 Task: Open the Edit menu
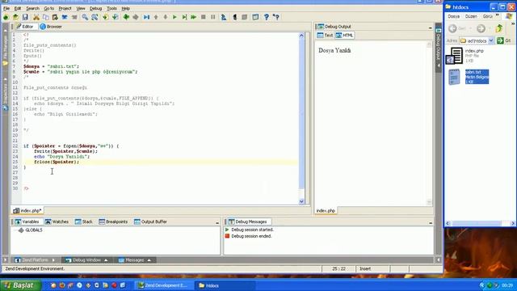pyautogui.click(x=18, y=8)
